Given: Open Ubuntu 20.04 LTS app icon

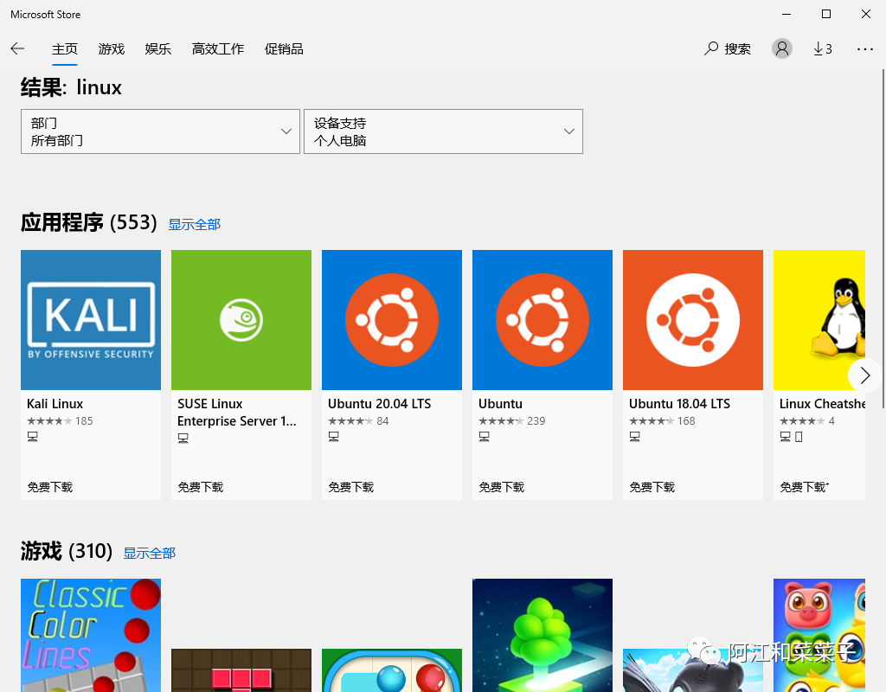Looking at the screenshot, I should tap(392, 320).
